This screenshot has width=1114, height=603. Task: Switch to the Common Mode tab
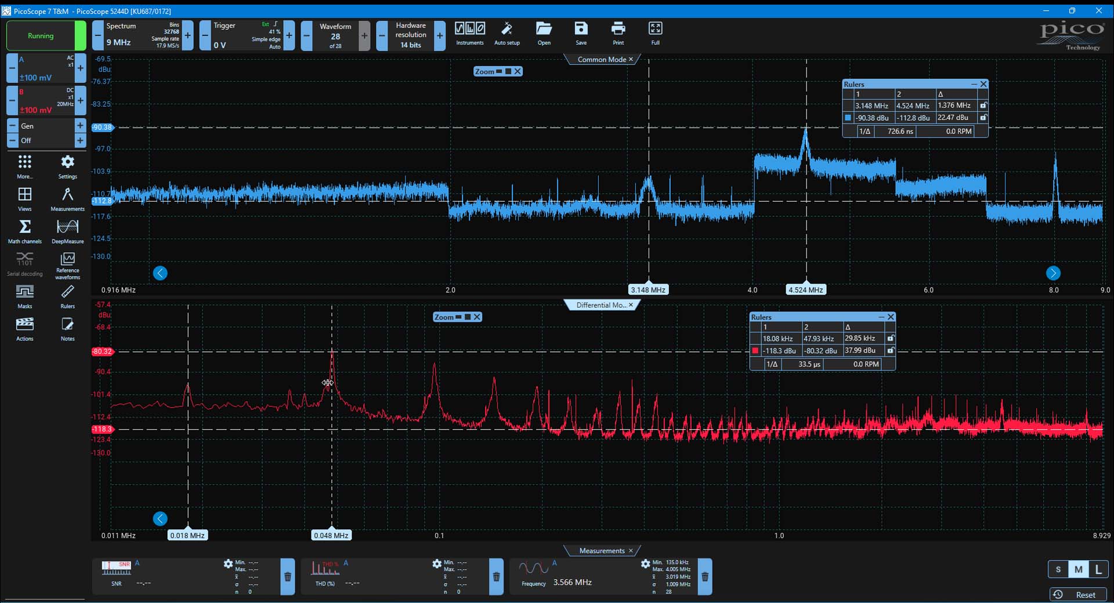[x=602, y=59]
